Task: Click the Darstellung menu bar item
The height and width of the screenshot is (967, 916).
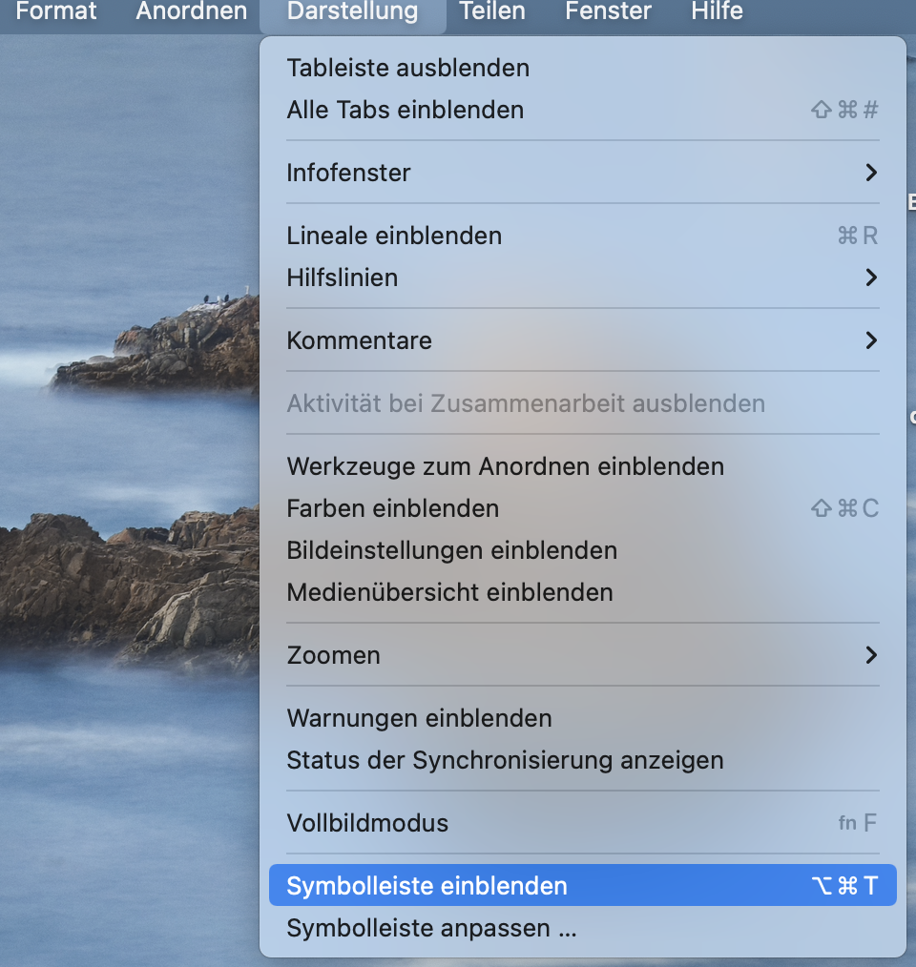Action: click(x=352, y=12)
